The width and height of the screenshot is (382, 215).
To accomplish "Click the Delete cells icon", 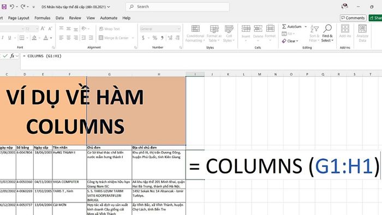I will [x=258, y=29].
